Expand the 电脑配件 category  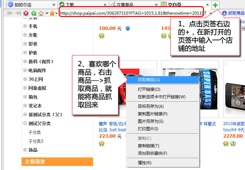[x=25, y=70]
